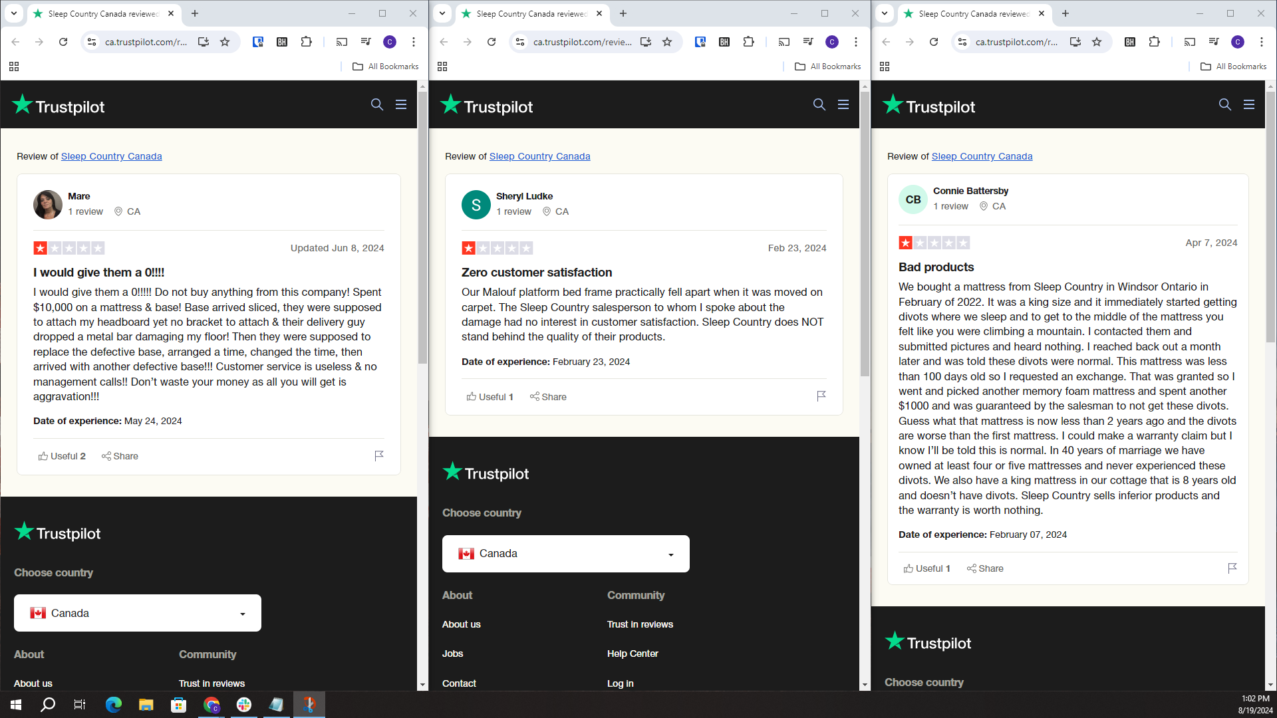
Task: Share Mare's review
Action: pyautogui.click(x=120, y=456)
